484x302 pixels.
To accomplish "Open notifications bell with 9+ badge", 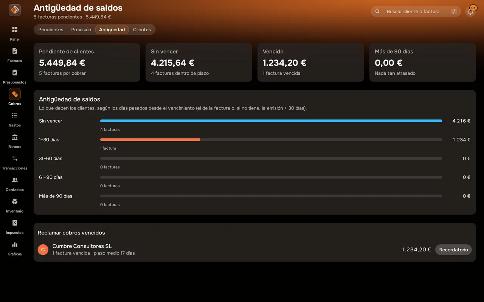I will (470, 11).
